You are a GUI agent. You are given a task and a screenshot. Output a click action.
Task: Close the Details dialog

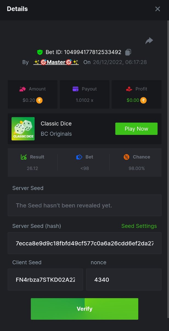tap(157, 9)
